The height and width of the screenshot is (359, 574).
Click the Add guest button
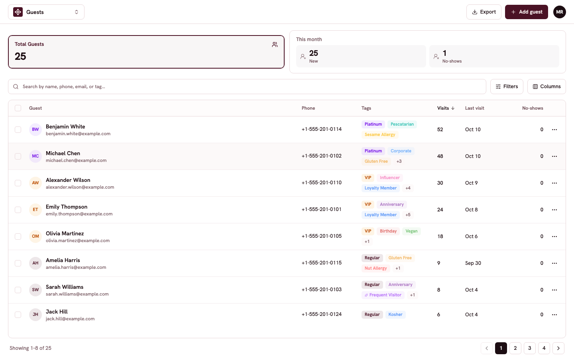pyautogui.click(x=527, y=12)
